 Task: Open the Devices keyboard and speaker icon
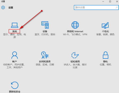tap(45, 25)
